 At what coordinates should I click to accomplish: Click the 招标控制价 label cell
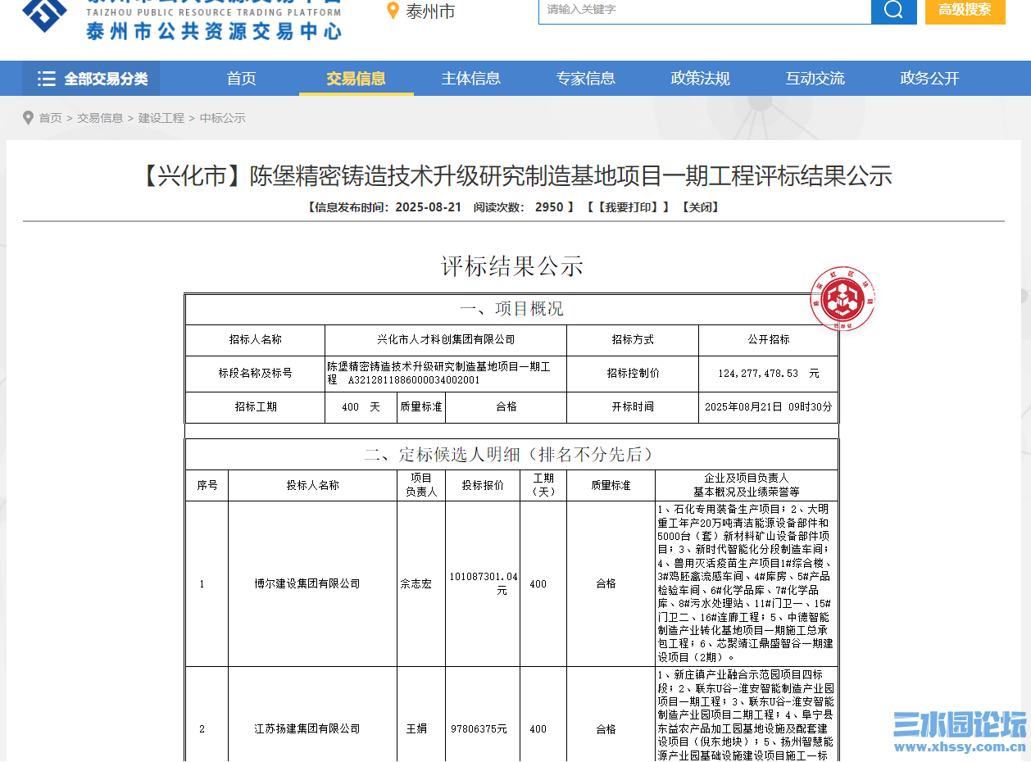coord(633,374)
